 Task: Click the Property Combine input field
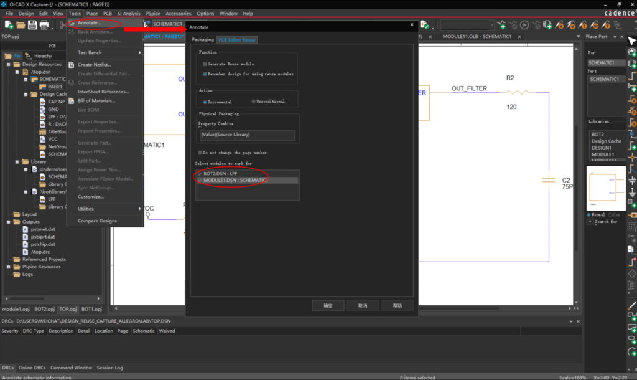[247, 135]
